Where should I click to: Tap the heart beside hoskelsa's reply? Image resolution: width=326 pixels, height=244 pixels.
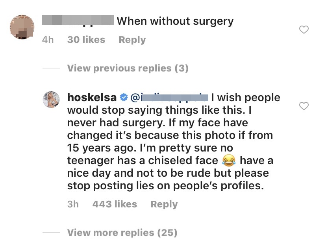[x=304, y=106]
